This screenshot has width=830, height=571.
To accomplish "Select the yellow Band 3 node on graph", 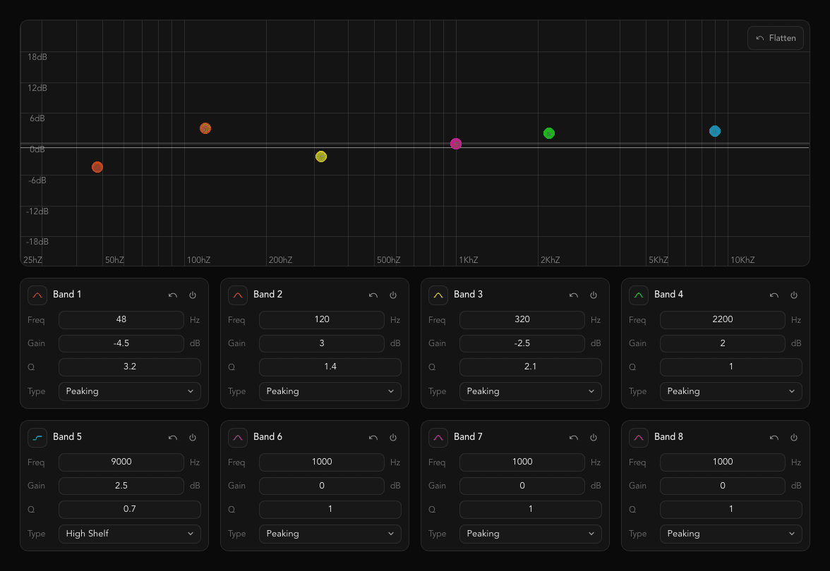I will point(320,156).
